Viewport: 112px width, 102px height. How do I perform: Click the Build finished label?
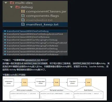coord(89,90)
